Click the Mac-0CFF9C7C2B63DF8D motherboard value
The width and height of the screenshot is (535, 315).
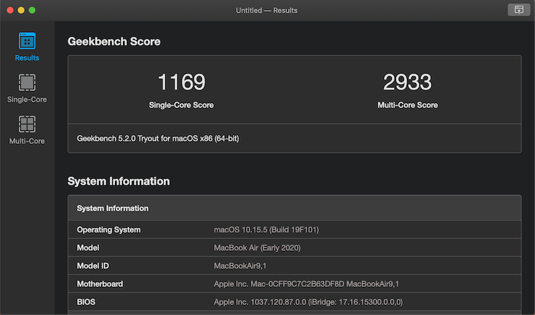pyautogui.click(x=306, y=284)
